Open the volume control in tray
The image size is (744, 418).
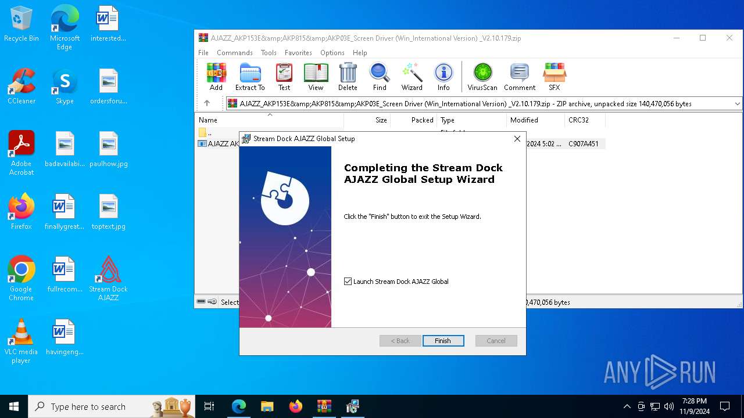669,406
